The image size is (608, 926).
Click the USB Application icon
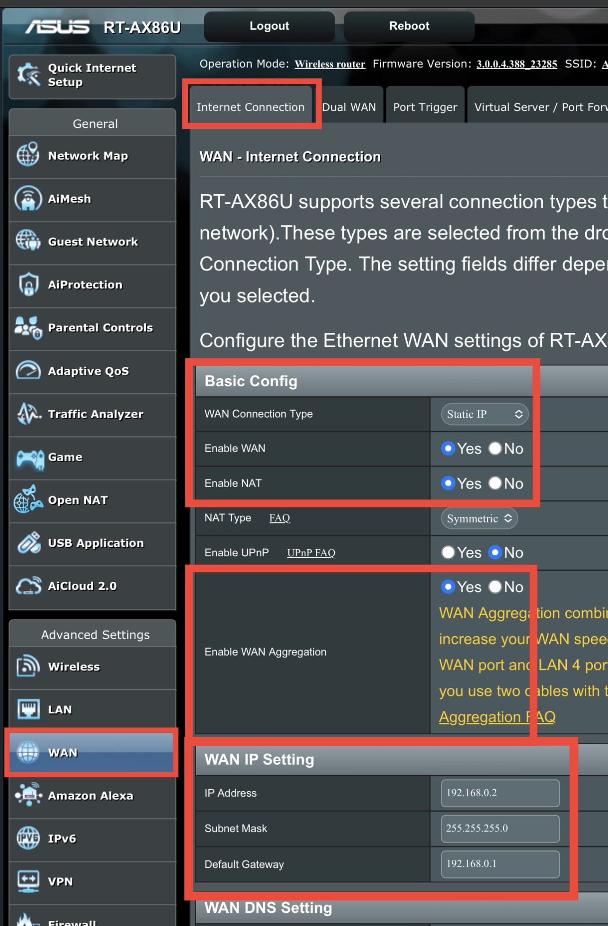pos(29,543)
